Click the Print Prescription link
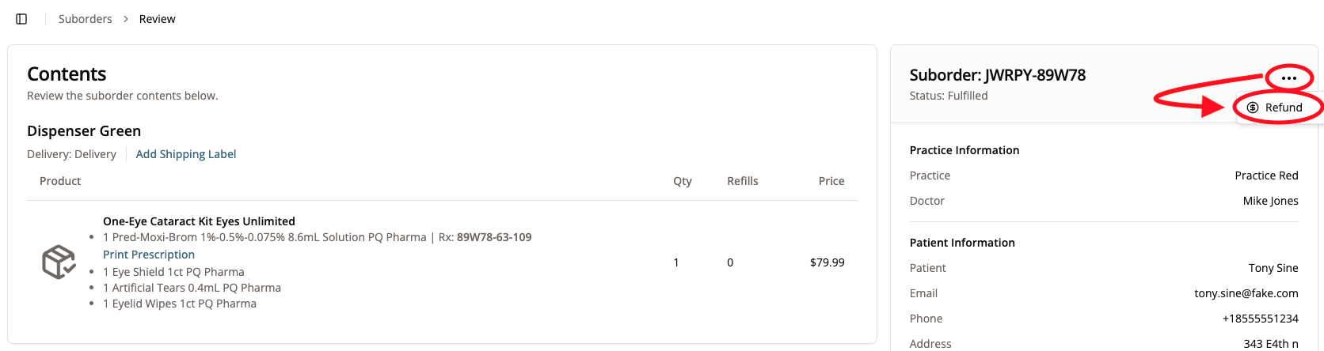 pyautogui.click(x=149, y=255)
